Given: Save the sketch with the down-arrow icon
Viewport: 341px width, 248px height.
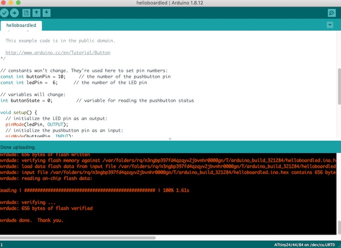Looking at the screenshot, I should coord(46,13).
